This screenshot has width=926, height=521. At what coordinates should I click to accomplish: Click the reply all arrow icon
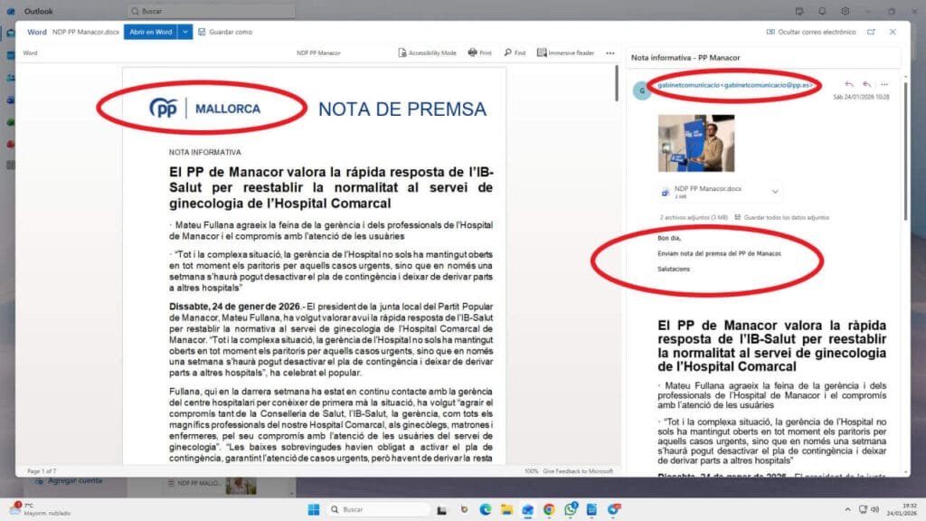tap(866, 84)
